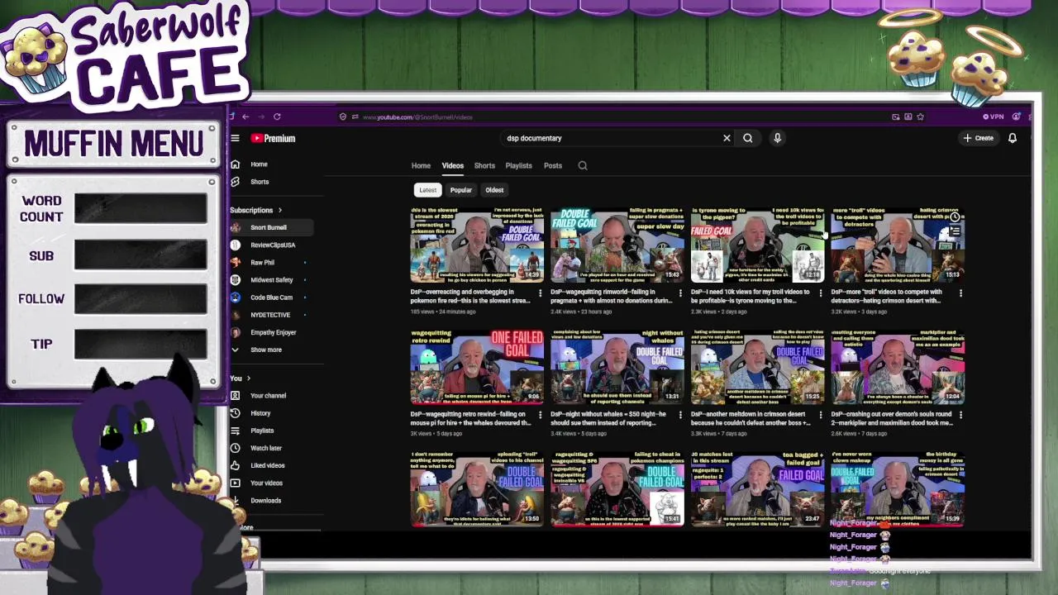The height and width of the screenshot is (595, 1058).
Task: Open the notifications bell
Action: click(1012, 138)
